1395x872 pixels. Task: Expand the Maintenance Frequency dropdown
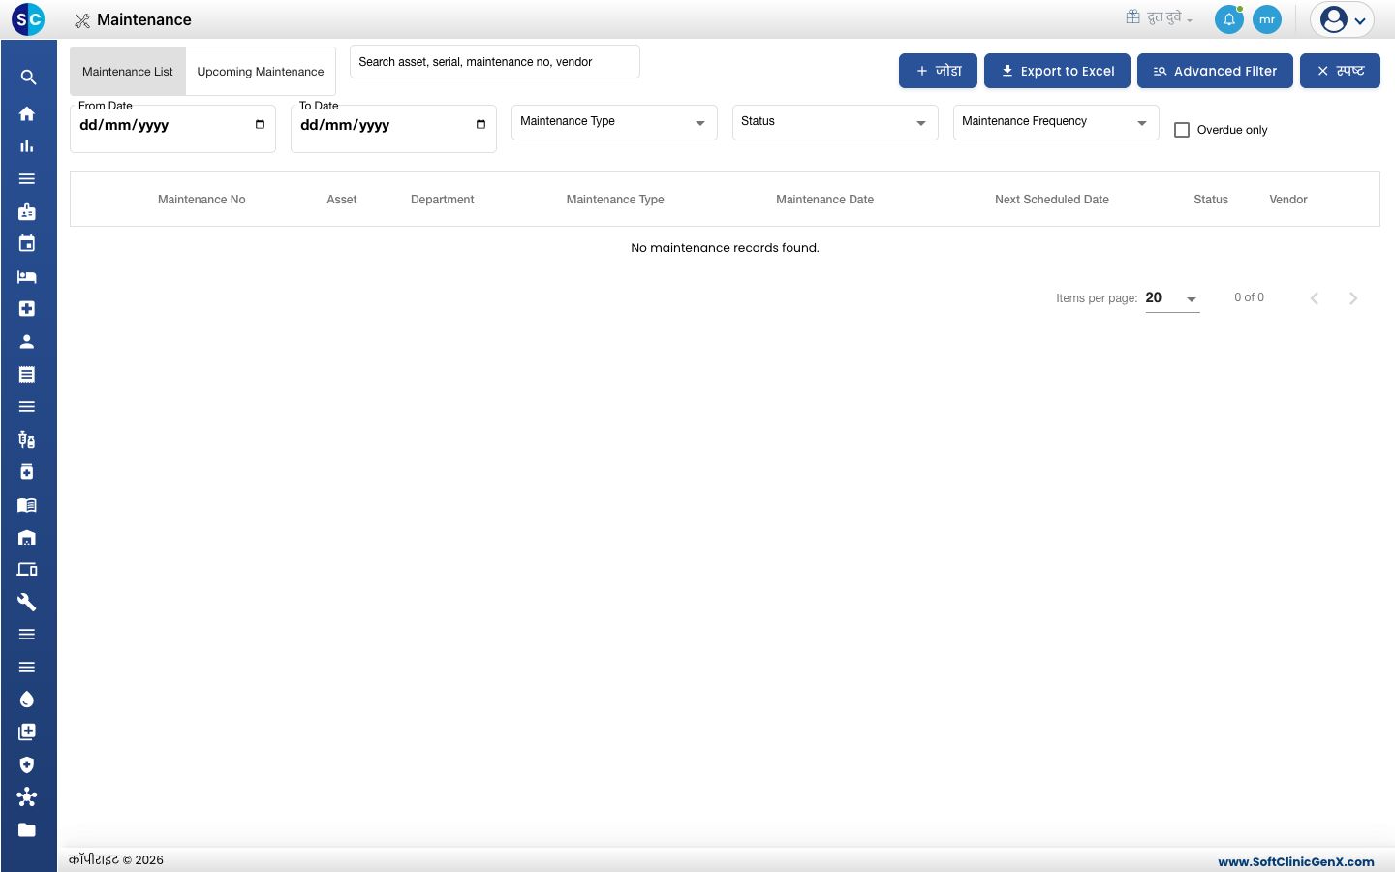(x=1056, y=122)
